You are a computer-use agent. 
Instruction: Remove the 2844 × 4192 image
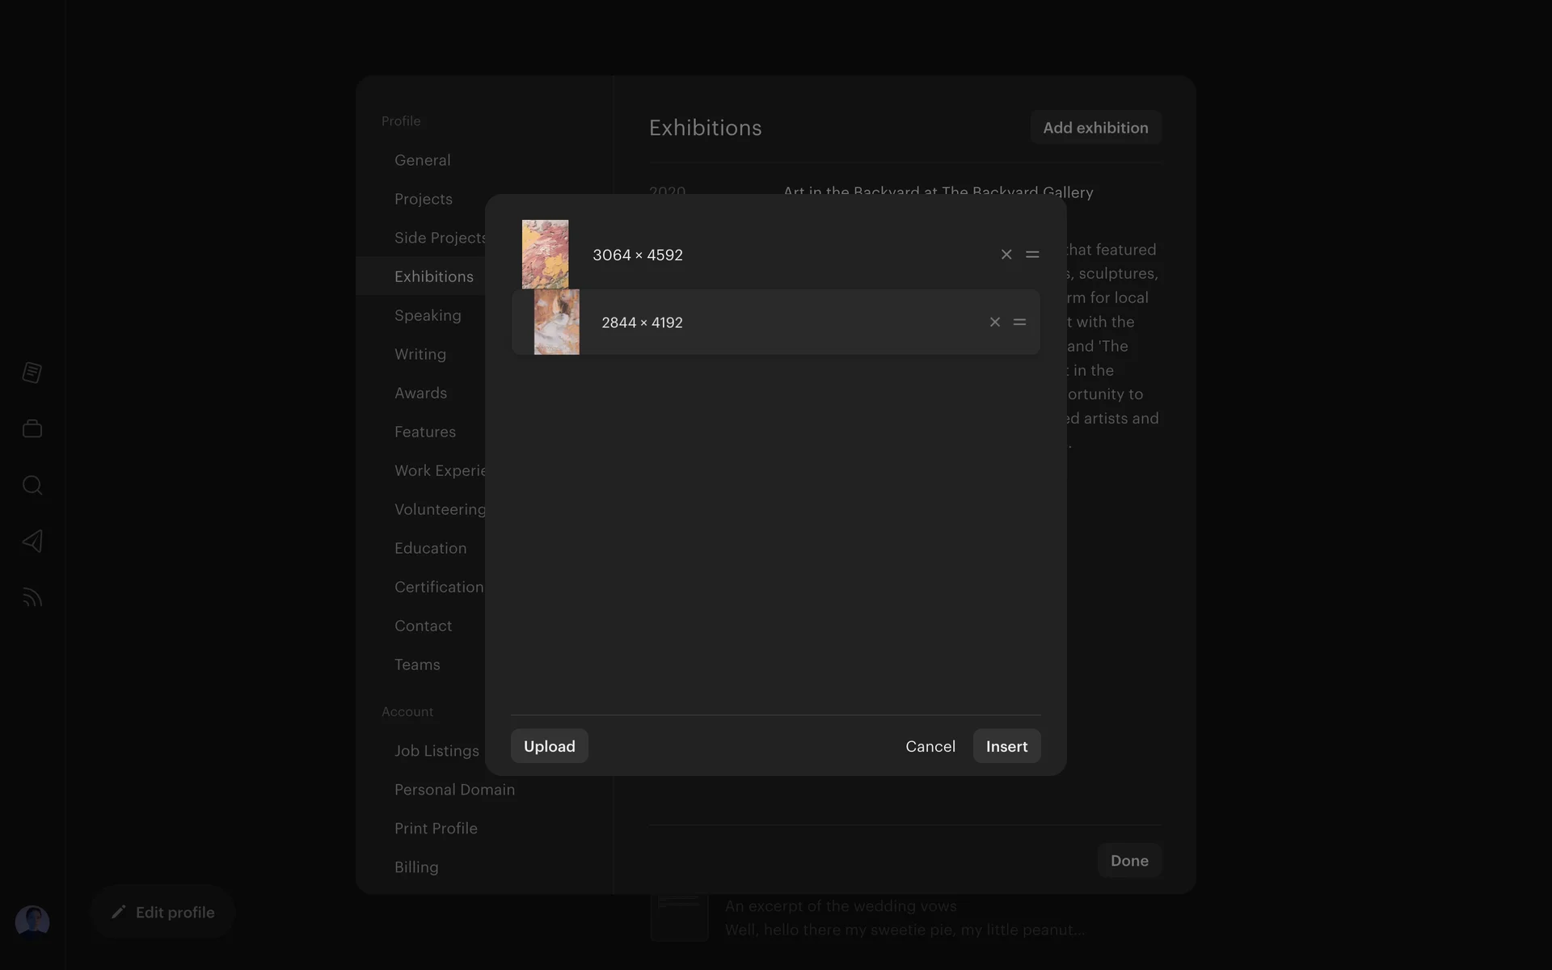pyautogui.click(x=995, y=323)
